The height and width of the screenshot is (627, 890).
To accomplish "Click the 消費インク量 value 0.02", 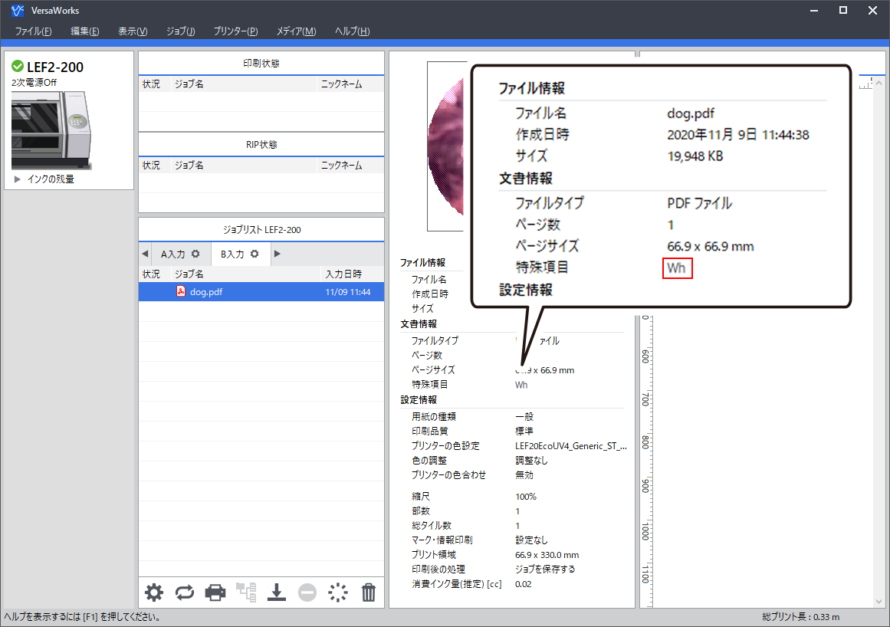I will (524, 584).
